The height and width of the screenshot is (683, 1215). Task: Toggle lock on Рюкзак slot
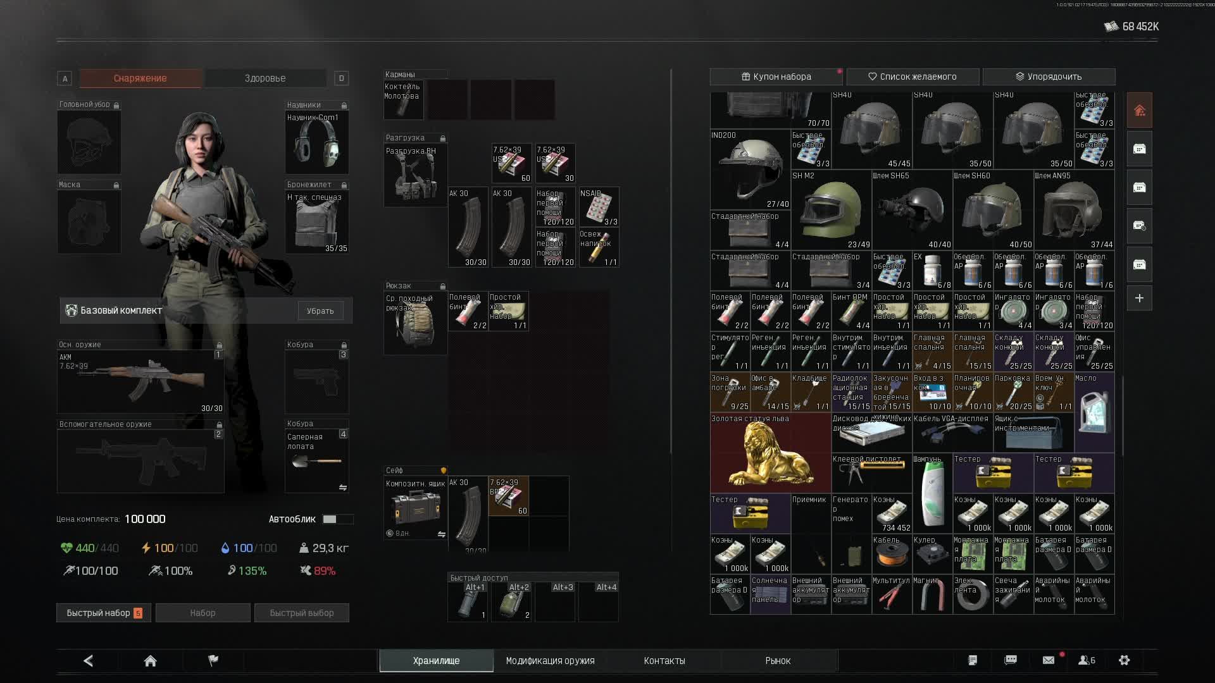coord(442,286)
